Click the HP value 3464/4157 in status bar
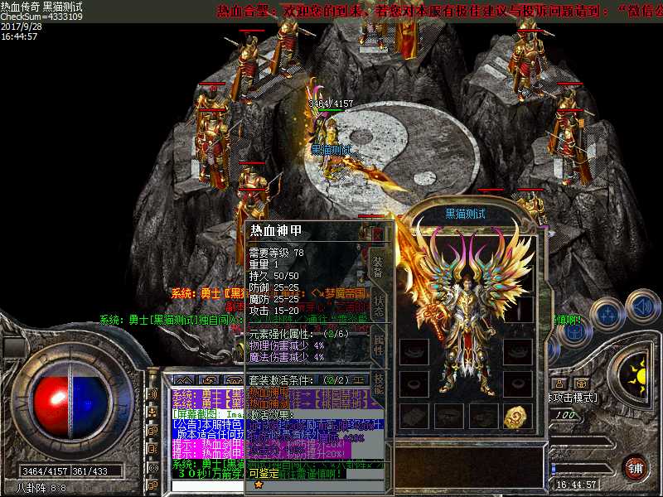Screen dimensions: 663x497 (45, 470)
